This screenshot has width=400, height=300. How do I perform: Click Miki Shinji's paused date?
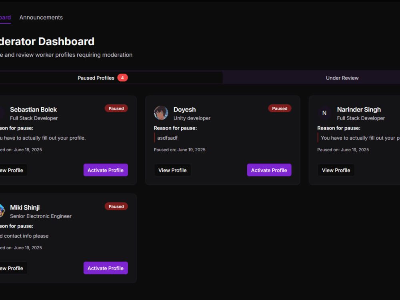coord(21,248)
